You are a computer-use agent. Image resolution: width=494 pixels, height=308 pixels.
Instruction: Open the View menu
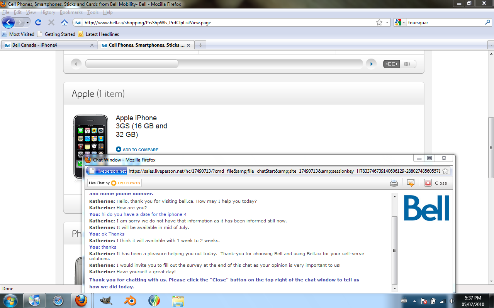[31, 12]
